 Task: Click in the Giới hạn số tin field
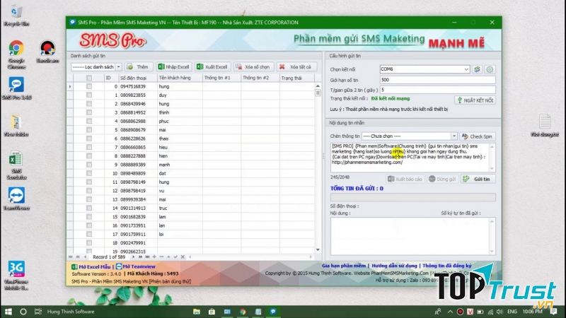pyautogui.click(x=437, y=80)
